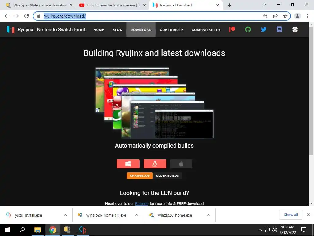Open the notification center icon
This screenshot has width=314, height=236.
pyautogui.click(x=304, y=230)
